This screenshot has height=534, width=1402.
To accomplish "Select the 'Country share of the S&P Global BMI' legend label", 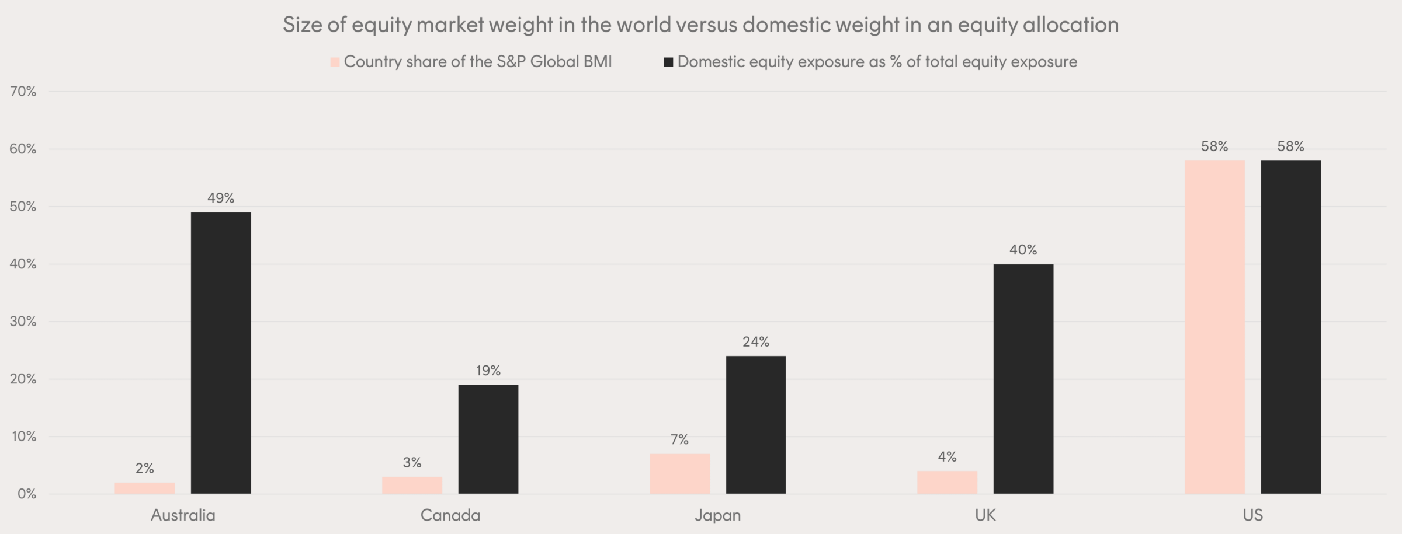I will point(477,62).
